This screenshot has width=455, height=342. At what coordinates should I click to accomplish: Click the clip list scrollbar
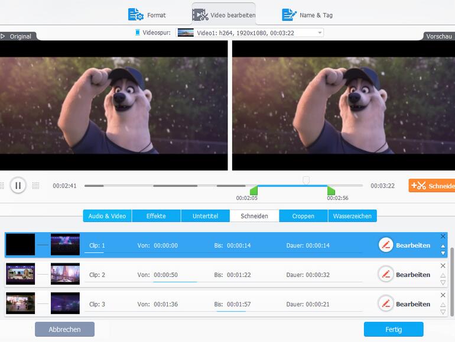(x=452, y=282)
